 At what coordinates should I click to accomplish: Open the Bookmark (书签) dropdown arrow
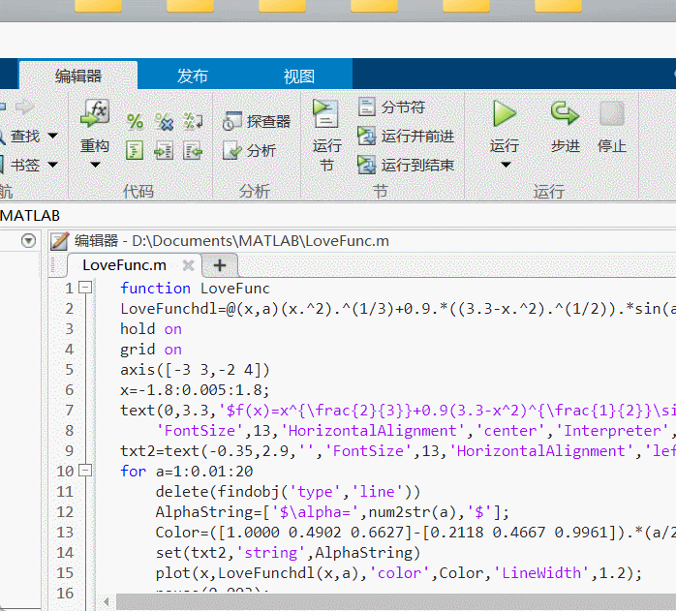point(52,165)
